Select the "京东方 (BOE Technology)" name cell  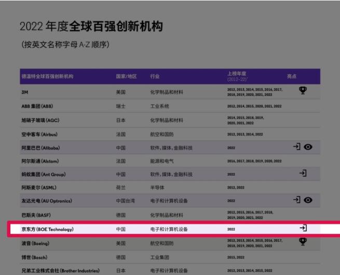[x=47, y=229]
